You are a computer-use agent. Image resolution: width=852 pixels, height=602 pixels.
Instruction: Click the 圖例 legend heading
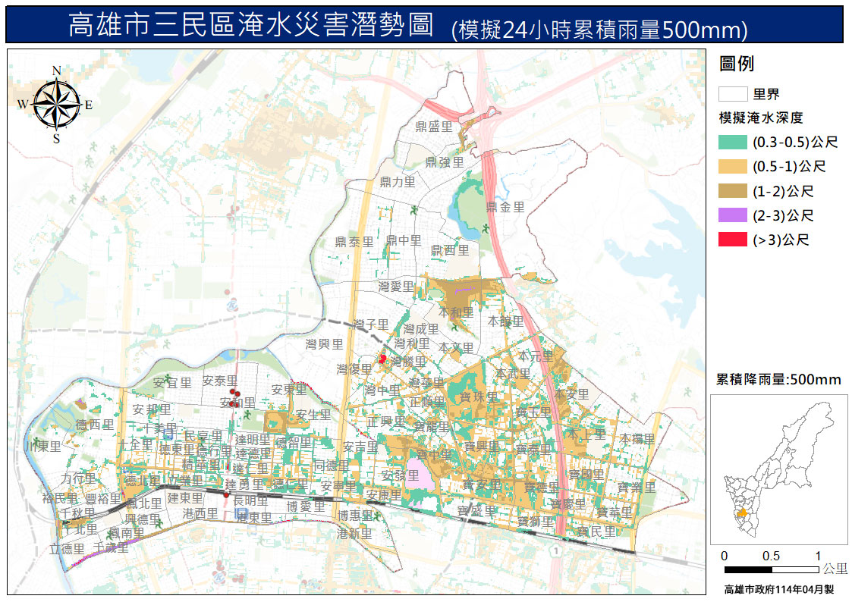(736, 64)
